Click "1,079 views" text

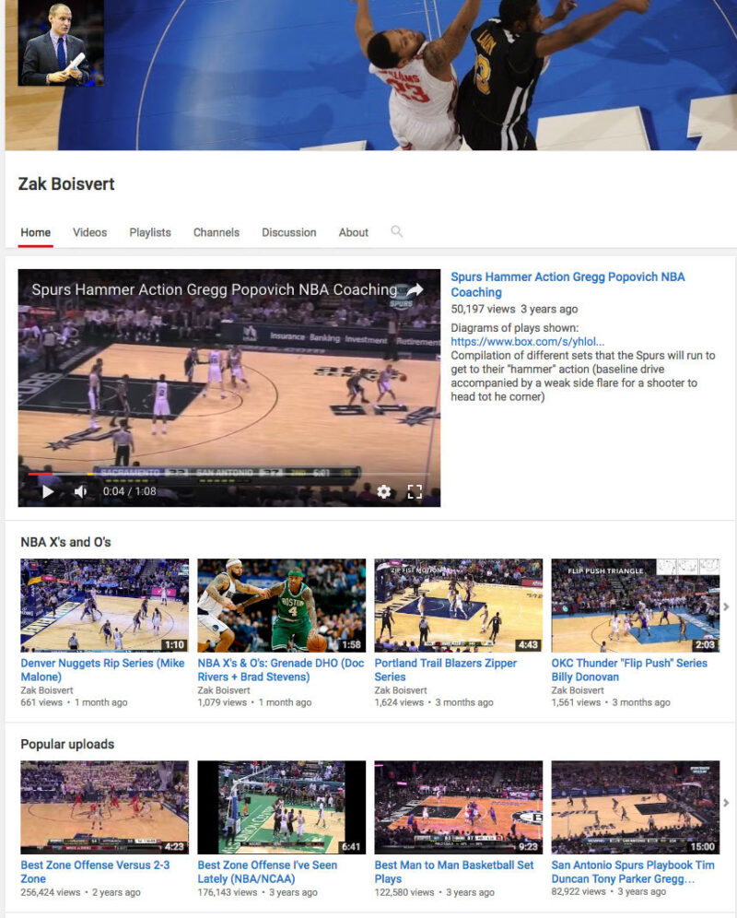click(222, 702)
